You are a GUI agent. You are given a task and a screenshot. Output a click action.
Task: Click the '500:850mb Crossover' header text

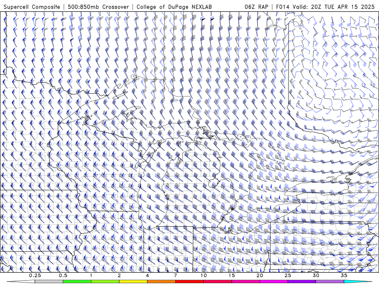click(x=99, y=7)
